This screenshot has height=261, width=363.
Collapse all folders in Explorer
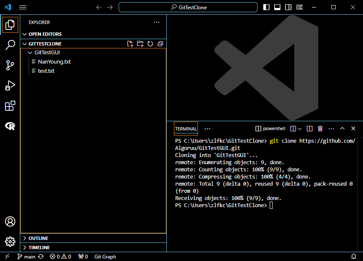point(160,44)
